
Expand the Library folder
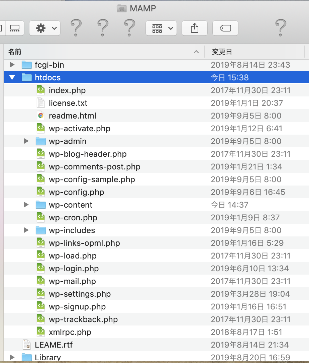coord(12,357)
